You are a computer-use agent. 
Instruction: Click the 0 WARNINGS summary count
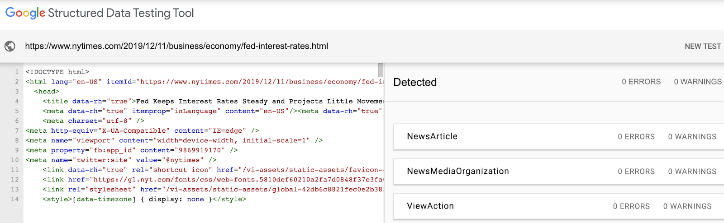click(x=698, y=82)
